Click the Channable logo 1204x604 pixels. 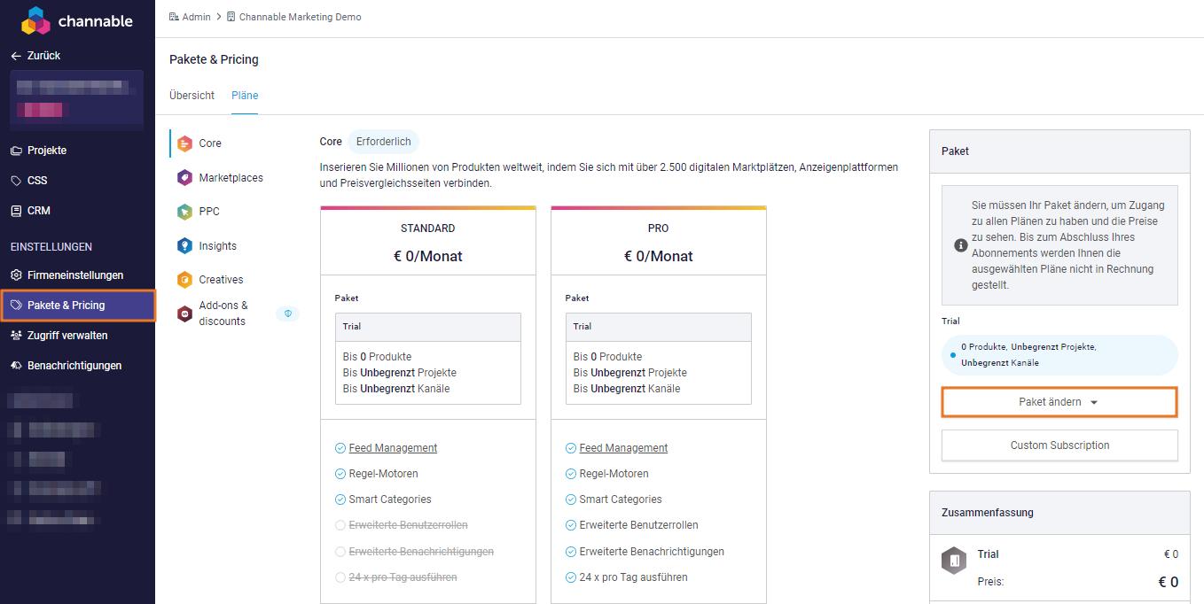[77, 19]
